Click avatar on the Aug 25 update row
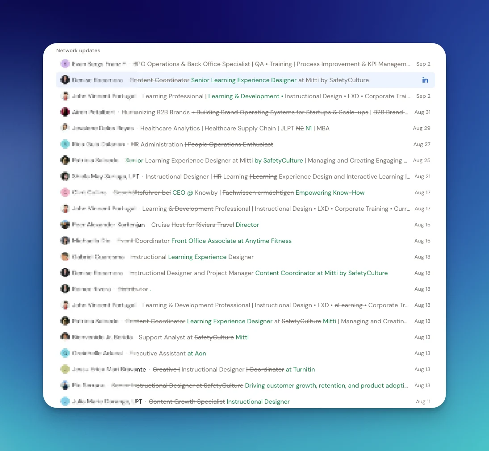The width and height of the screenshot is (489, 451). (x=65, y=160)
